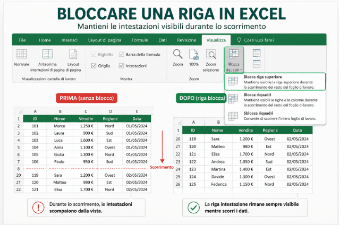Click the Data header in DOPO table
This screenshot has width=339, height=225.
[298, 130]
